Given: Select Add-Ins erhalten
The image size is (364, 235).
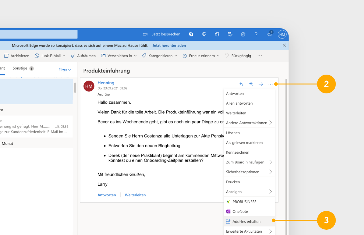Looking at the screenshot, I should pos(249,221).
